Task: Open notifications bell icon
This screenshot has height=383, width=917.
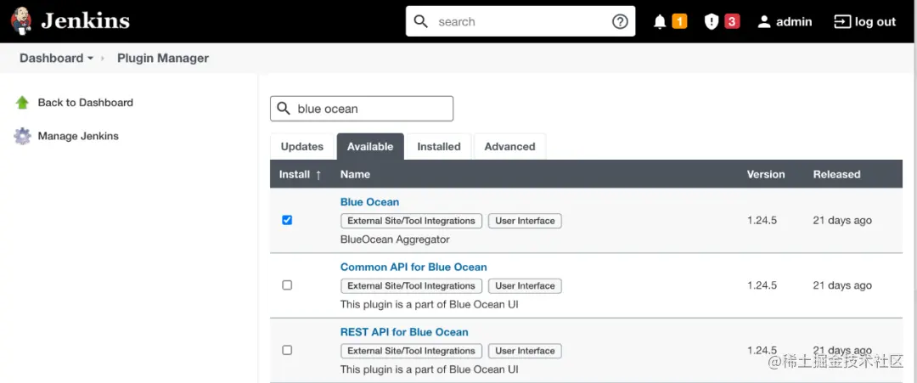Action: (660, 21)
